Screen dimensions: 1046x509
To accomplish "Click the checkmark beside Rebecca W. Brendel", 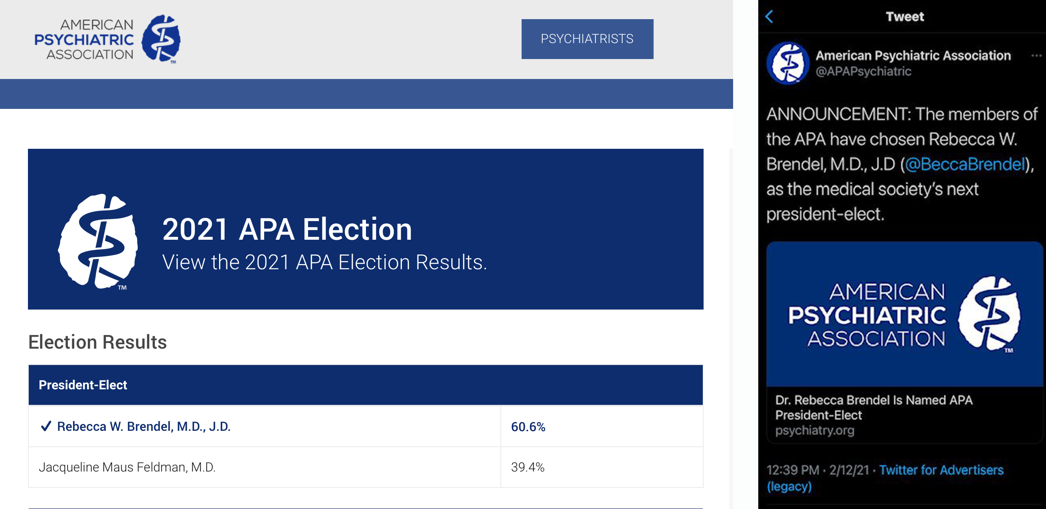I will click(46, 426).
